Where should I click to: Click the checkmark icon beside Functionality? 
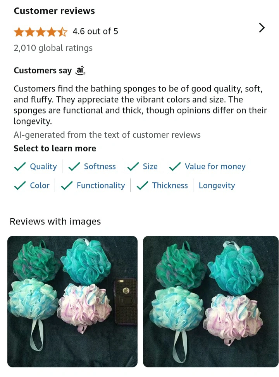coord(67,185)
